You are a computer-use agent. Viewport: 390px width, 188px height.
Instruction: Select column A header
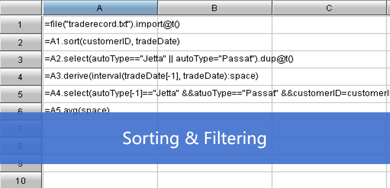tap(100, 8)
